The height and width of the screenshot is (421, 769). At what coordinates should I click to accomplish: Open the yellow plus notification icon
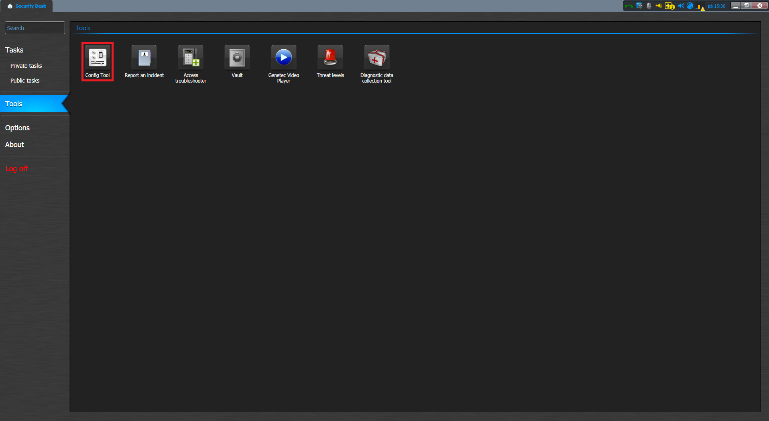pos(669,6)
